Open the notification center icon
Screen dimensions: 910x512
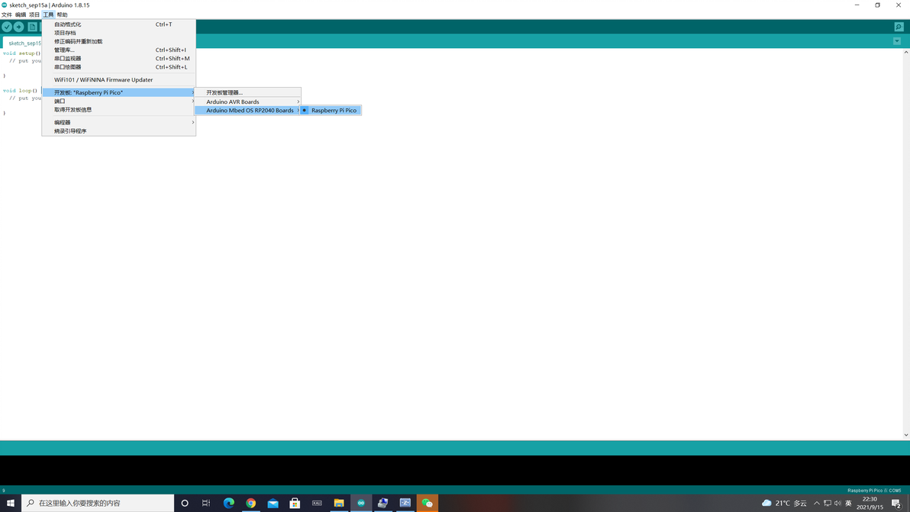(896, 503)
